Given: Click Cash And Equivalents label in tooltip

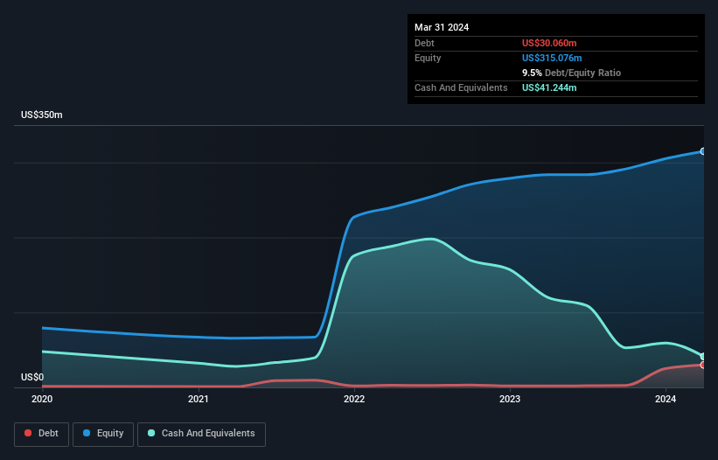Looking at the screenshot, I should click(x=461, y=87).
